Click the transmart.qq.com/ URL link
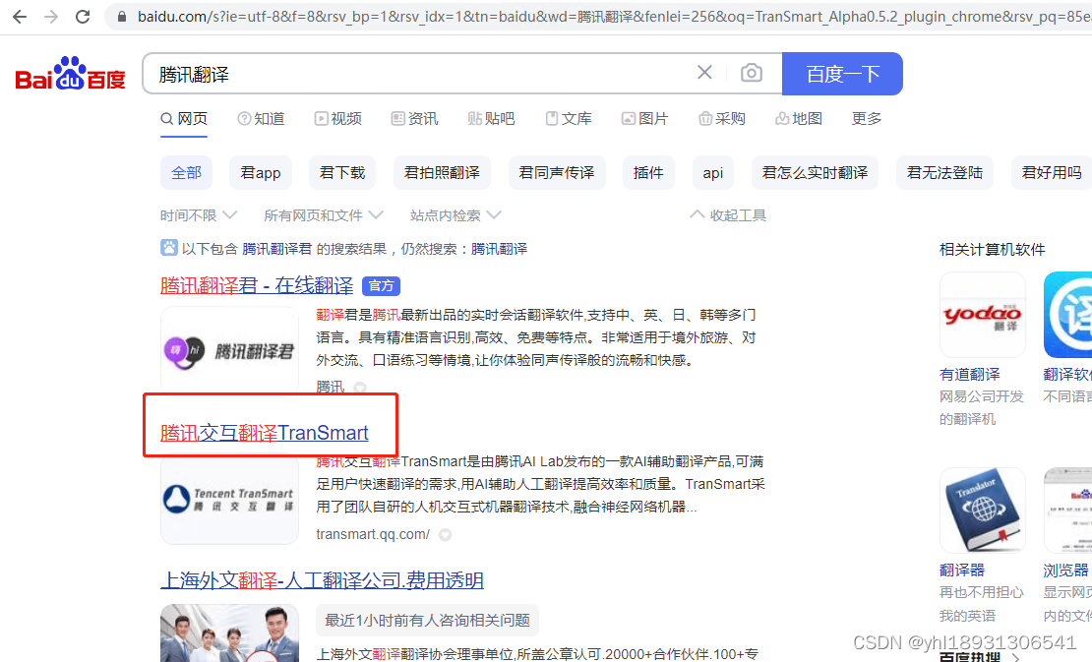1092x662 pixels. tap(373, 534)
